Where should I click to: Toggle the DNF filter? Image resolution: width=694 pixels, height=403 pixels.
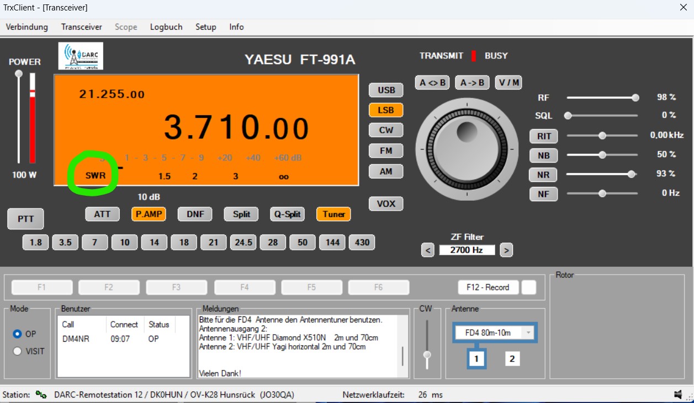click(x=195, y=214)
